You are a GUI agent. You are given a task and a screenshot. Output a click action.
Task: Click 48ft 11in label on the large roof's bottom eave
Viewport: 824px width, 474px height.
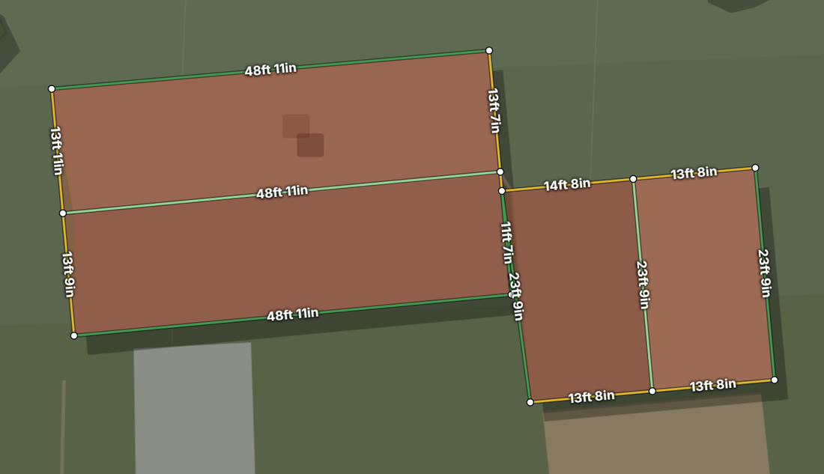[x=293, y=315]
